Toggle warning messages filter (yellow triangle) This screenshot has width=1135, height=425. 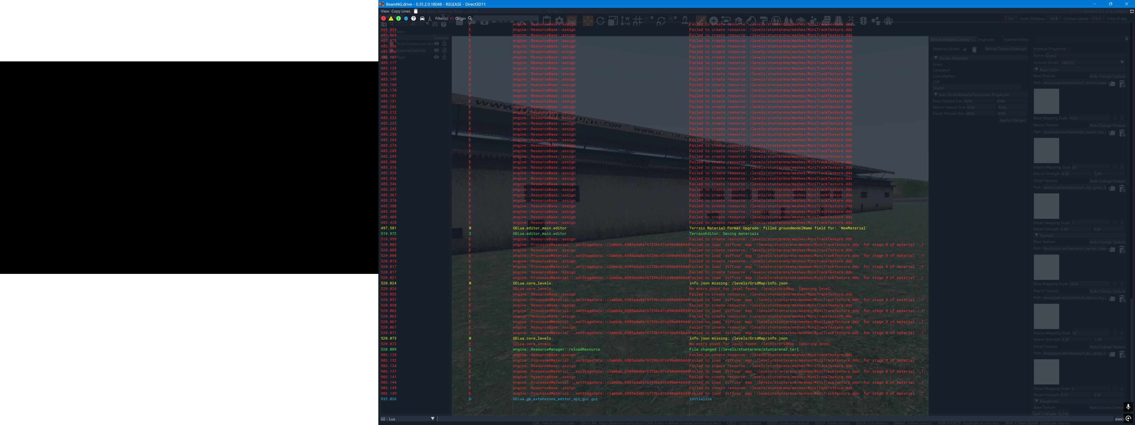391,19
